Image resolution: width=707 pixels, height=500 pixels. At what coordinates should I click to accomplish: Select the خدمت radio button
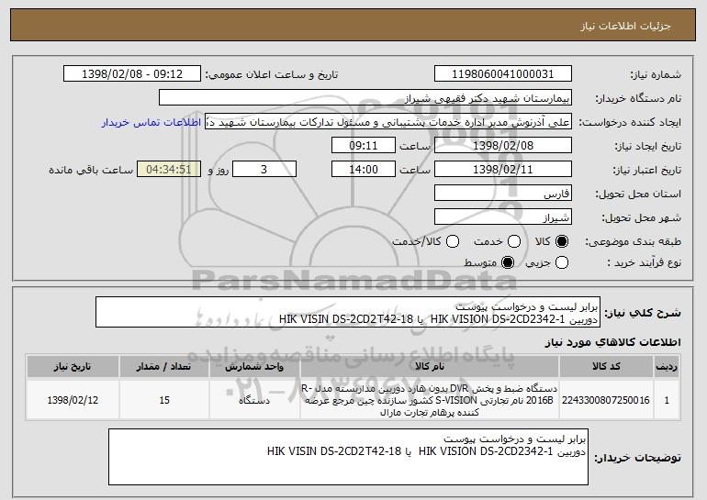point(514,241)
